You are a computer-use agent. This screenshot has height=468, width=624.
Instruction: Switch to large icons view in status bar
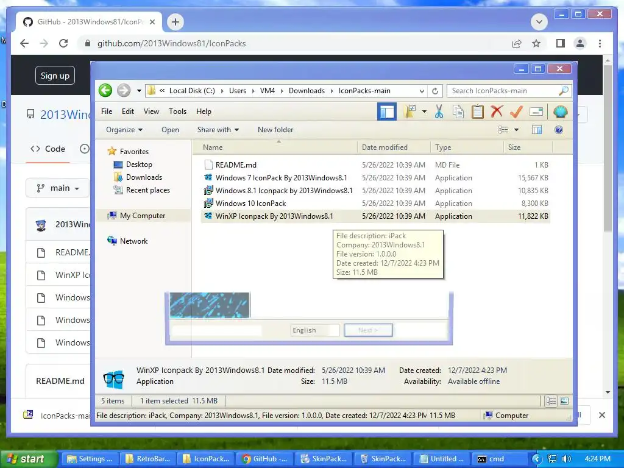[x=564, y=401]
